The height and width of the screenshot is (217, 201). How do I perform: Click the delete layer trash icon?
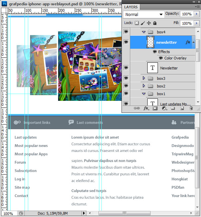pos(191,108)
